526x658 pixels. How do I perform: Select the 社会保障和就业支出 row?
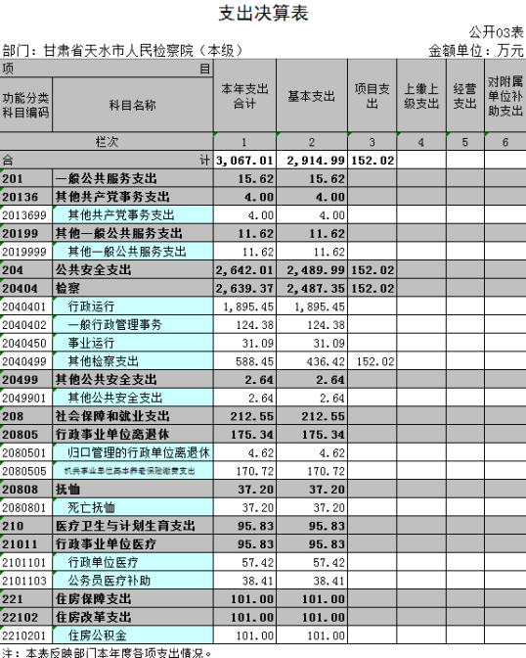(263, 416)
